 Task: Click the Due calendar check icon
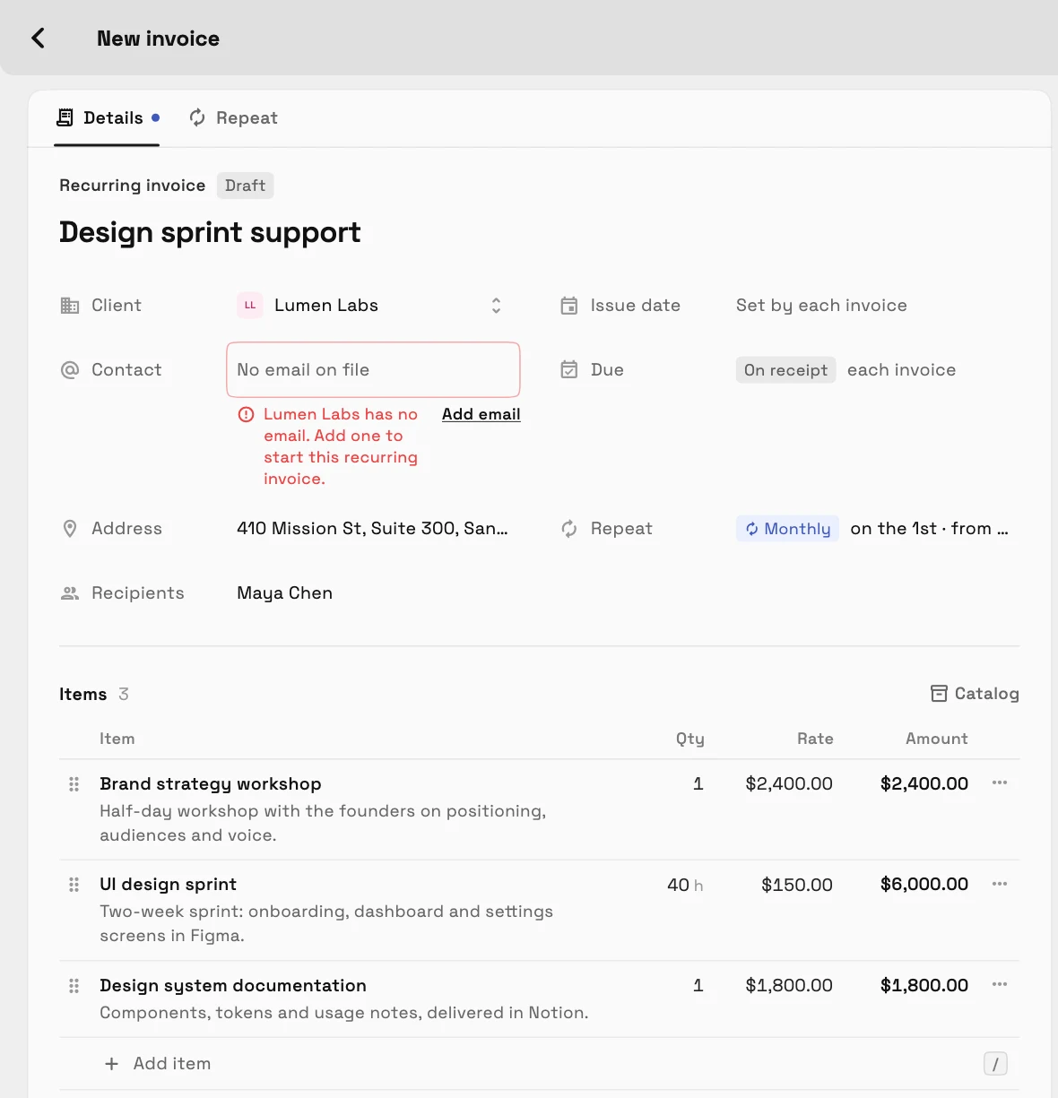[x=569, y=370]
